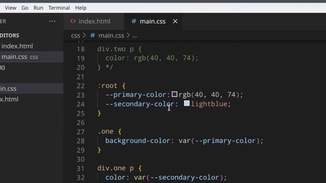The image size is (326, 183).
Task: Click the :root selector text
Action: point(107,86)
